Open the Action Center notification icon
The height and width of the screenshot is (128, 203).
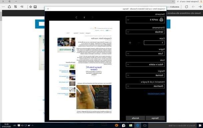tap(19, 125)
